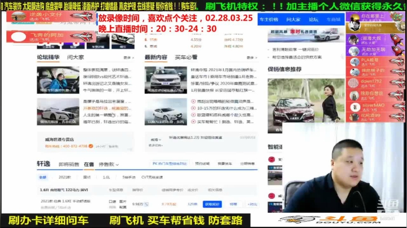407x228 pixels.
Task: Open 配置 link for 2021款 1.6XE
Action: coord(123,207)
